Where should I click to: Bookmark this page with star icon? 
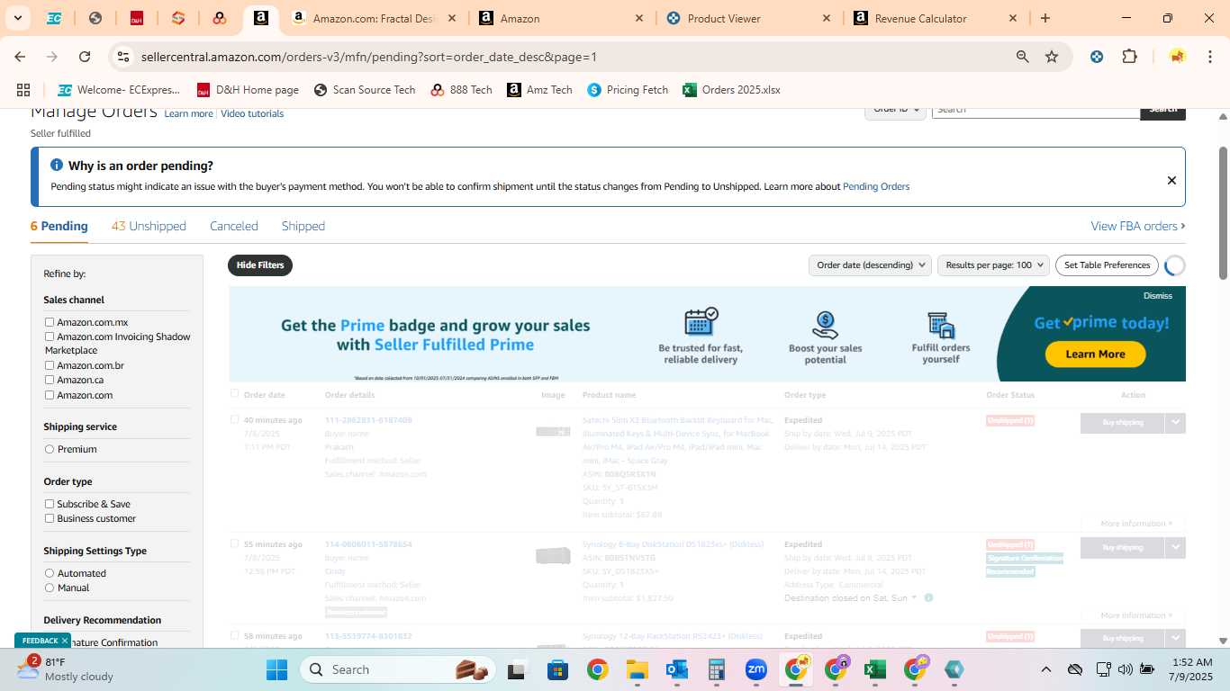(1052, 57)
